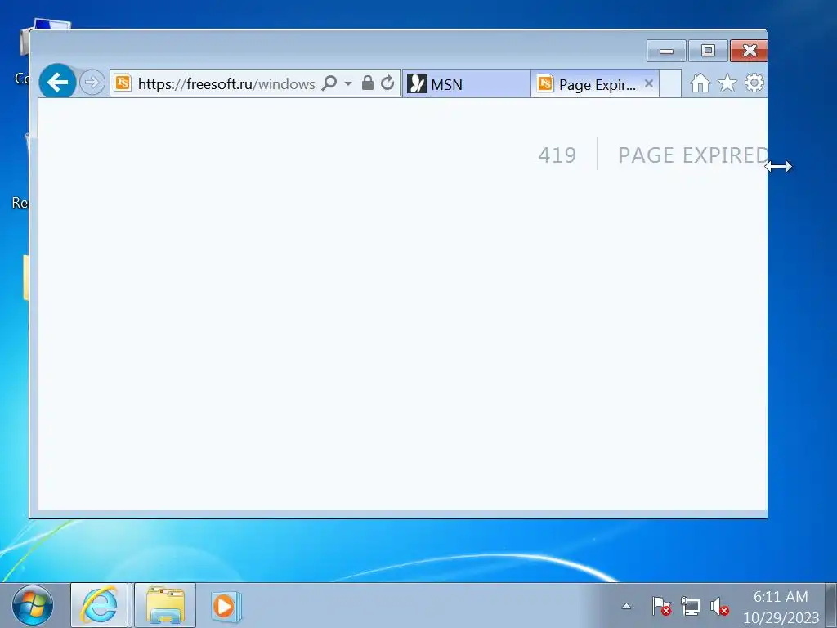Click the freesoft favicon in address bar
Image resolution: width=837 pixels, height=628 pixels.
pyautogui.click(x=123, y=83)
